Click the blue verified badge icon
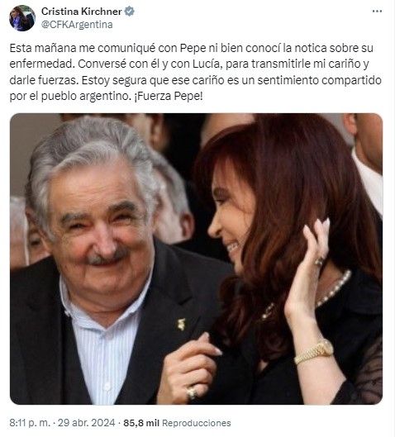395x437 pixels. coord(130,12)
